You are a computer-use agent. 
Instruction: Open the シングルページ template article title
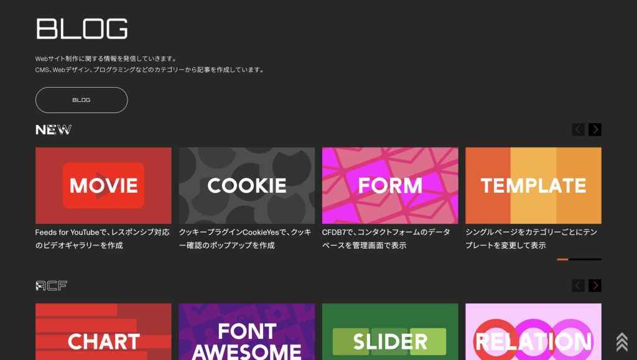point(531,238)
